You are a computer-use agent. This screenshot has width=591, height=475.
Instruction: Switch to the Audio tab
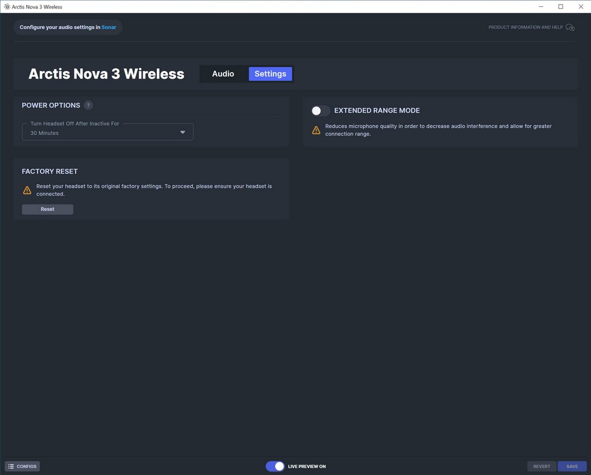coord(223,74)
